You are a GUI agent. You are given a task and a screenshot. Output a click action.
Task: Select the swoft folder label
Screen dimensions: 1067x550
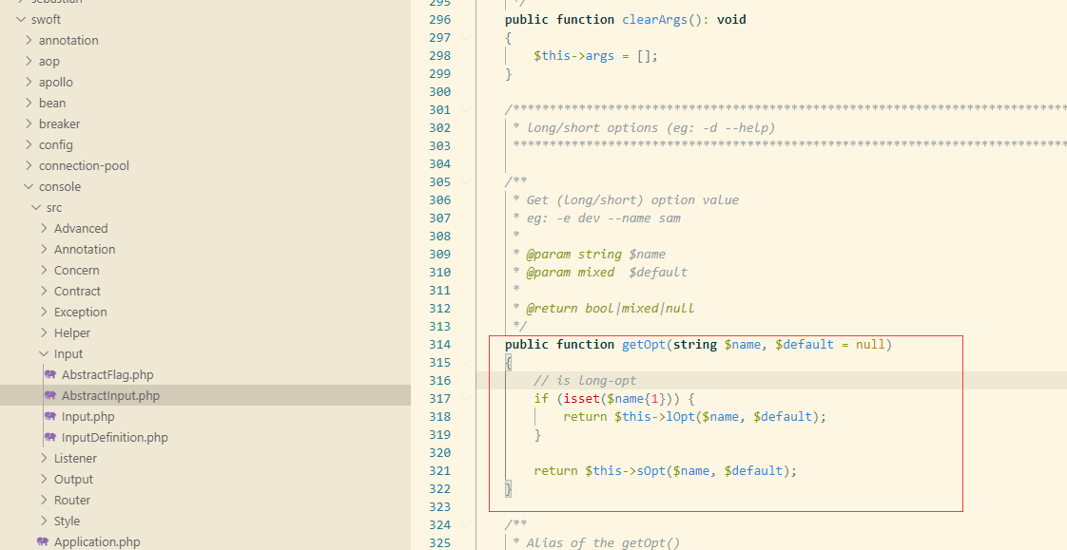click(47, 20)
